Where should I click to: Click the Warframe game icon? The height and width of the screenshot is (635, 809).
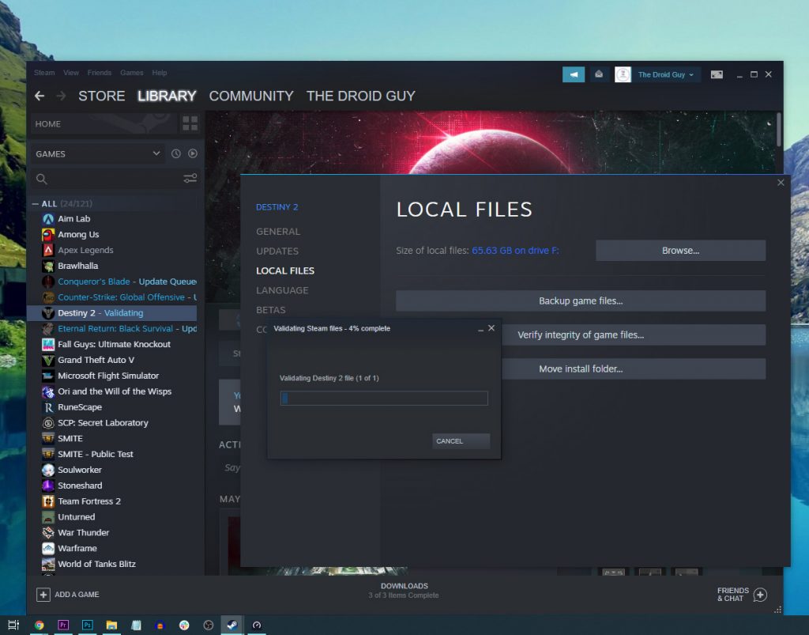(x=48, y=548)
